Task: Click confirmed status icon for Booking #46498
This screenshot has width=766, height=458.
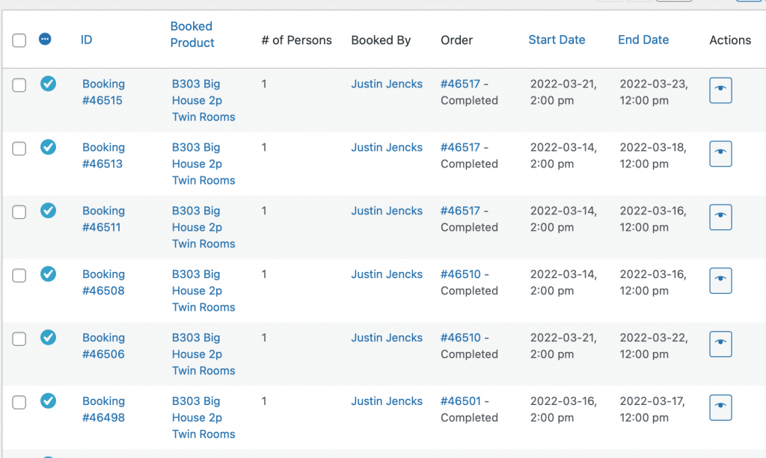Action: coord(48,401)
